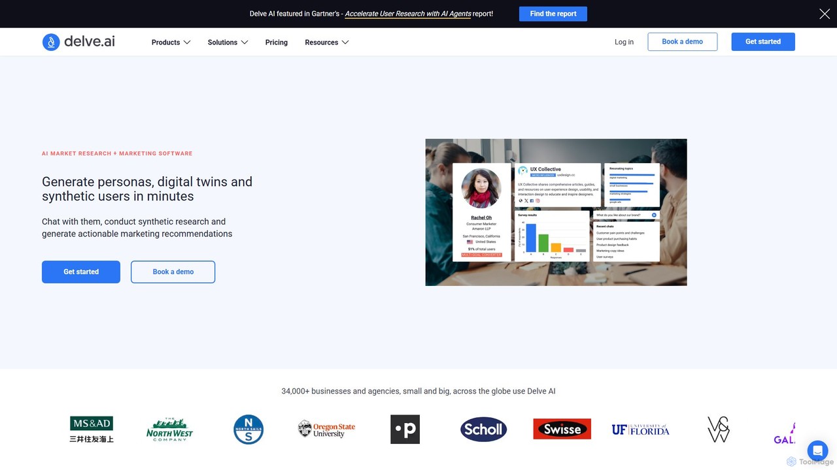Expand the Products dropdown menu
The height and width of the screenshot is (470, 837).
171,42
